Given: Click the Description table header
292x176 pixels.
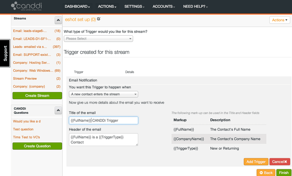Looking at the screenshot, I should tap(220, 120).
